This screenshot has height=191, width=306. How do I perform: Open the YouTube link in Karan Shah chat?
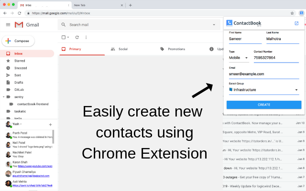point(35,166)
